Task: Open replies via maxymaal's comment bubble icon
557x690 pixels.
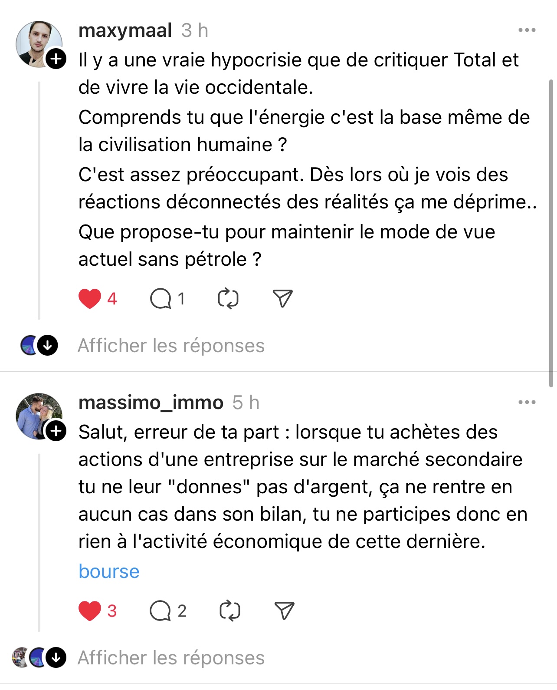Action: point(161,299)
